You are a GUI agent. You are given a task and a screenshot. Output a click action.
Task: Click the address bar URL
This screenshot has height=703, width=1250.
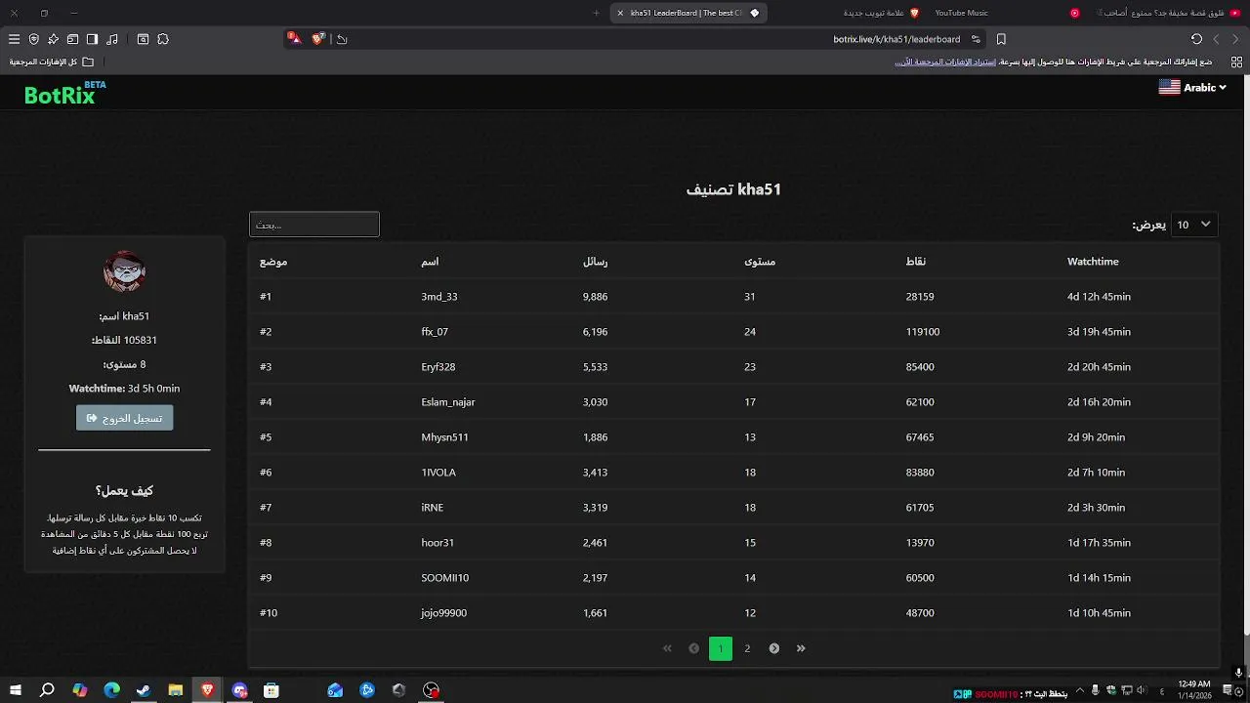click(896, 39)
